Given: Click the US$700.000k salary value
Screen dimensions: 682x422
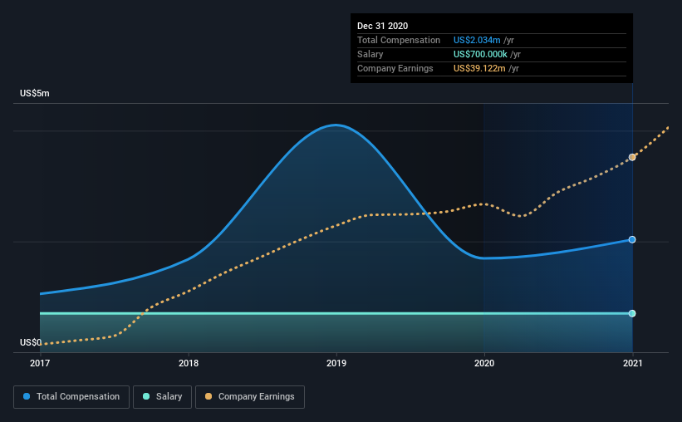Looking at the screenshot, I should coord(480,54).
